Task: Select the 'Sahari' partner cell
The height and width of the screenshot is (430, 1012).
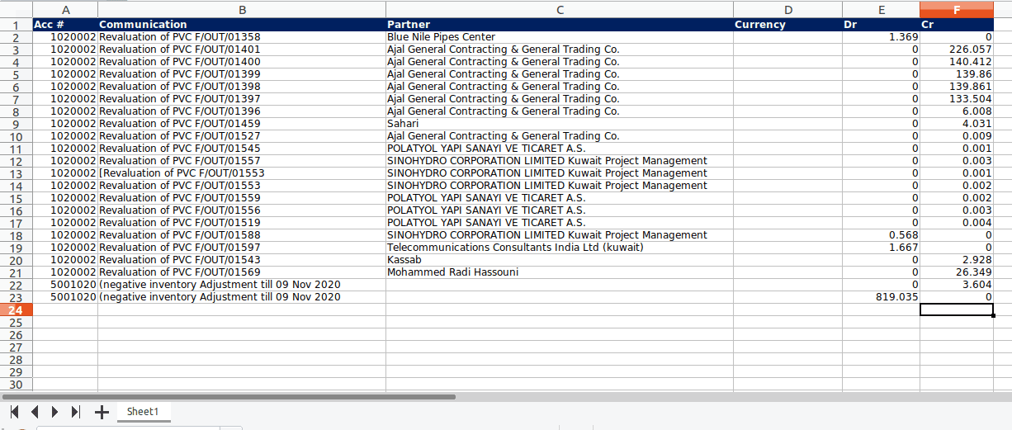Action: pos(560,124)
